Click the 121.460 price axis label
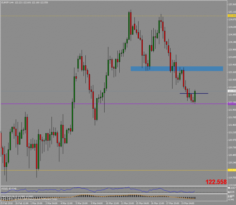This screenshot has width=236, height=205. tap(232, 125)
